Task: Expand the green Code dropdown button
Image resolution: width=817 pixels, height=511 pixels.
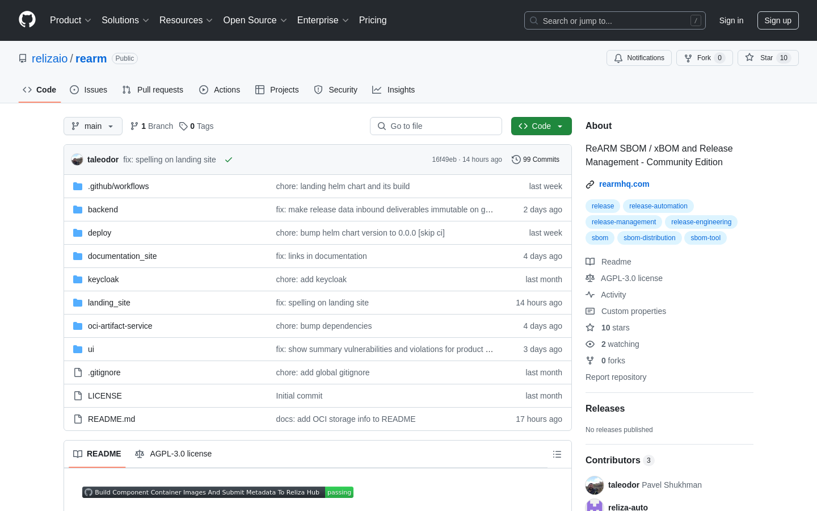Action: click(541, 126)
